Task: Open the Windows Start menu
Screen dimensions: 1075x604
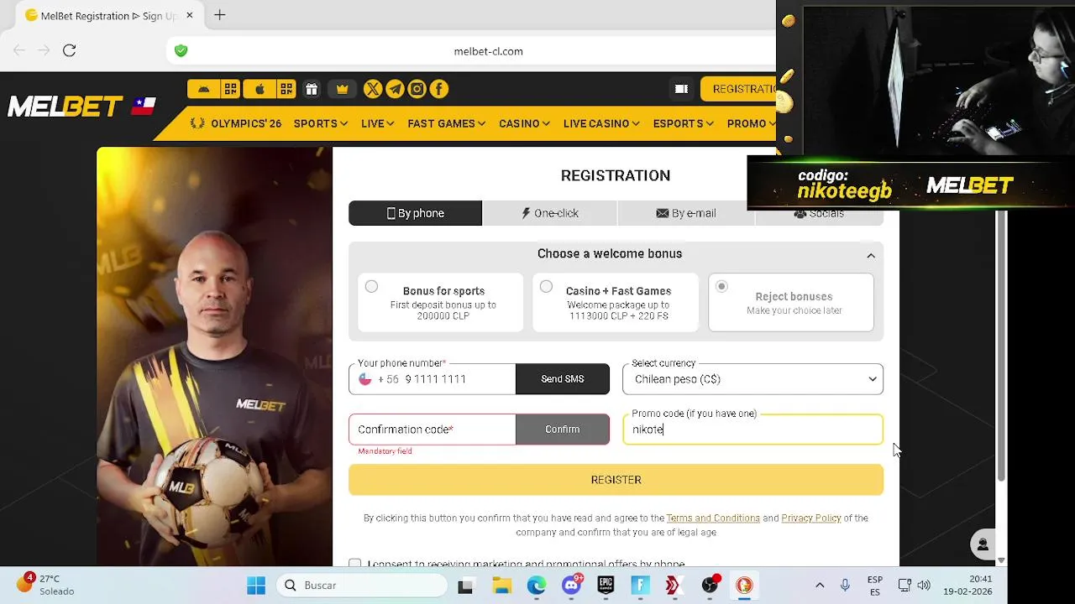Action: pos(256,586)
